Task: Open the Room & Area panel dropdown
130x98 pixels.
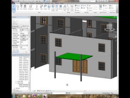Action: [103, 12]
